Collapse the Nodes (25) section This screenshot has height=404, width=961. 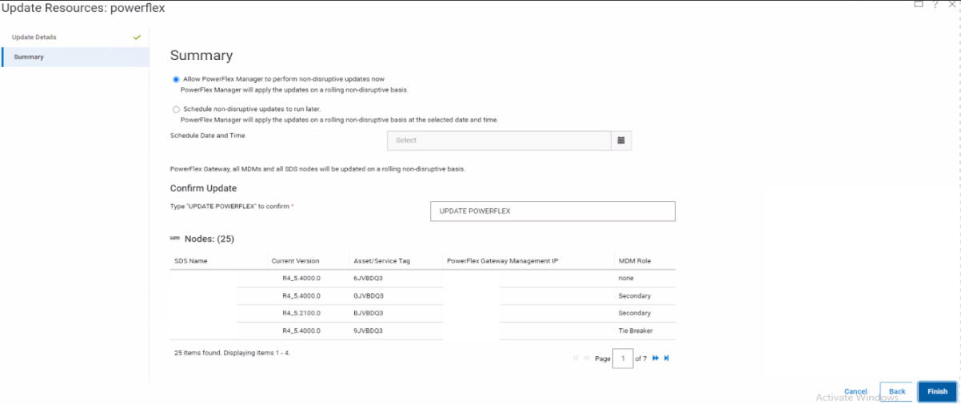tap(174, 239)
